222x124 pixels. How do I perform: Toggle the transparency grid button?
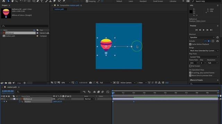coord(118,83)
